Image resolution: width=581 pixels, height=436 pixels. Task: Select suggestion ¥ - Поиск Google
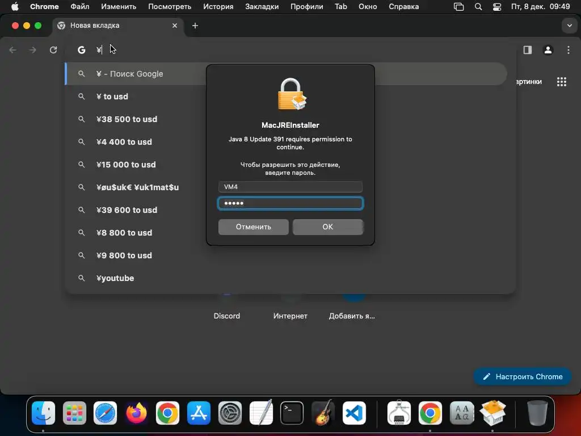[286, 74]
